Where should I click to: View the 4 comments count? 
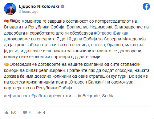(x=30, y=113)
